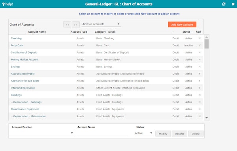Screen dimensions: 237x151
Task: Click the Rqd column header
Action: tap(198, 32)
